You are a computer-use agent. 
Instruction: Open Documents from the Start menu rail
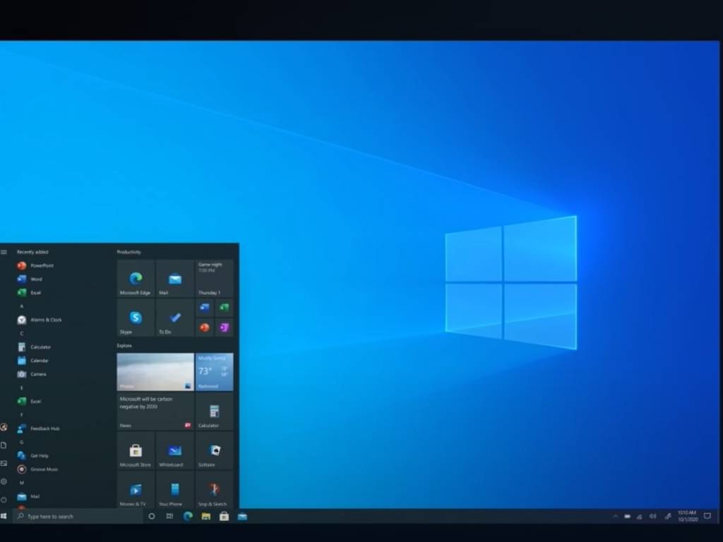point(4,445)
